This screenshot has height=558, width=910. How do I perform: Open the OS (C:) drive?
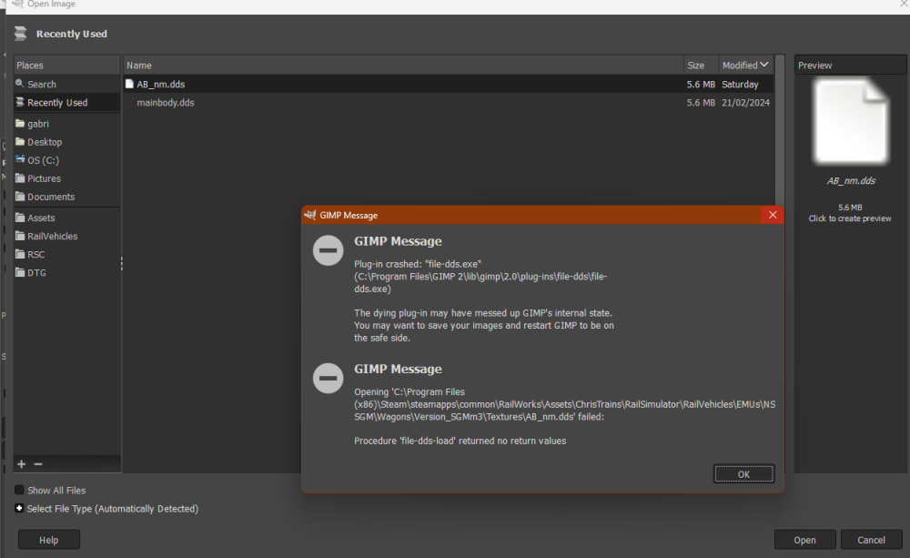pos(41,160)
